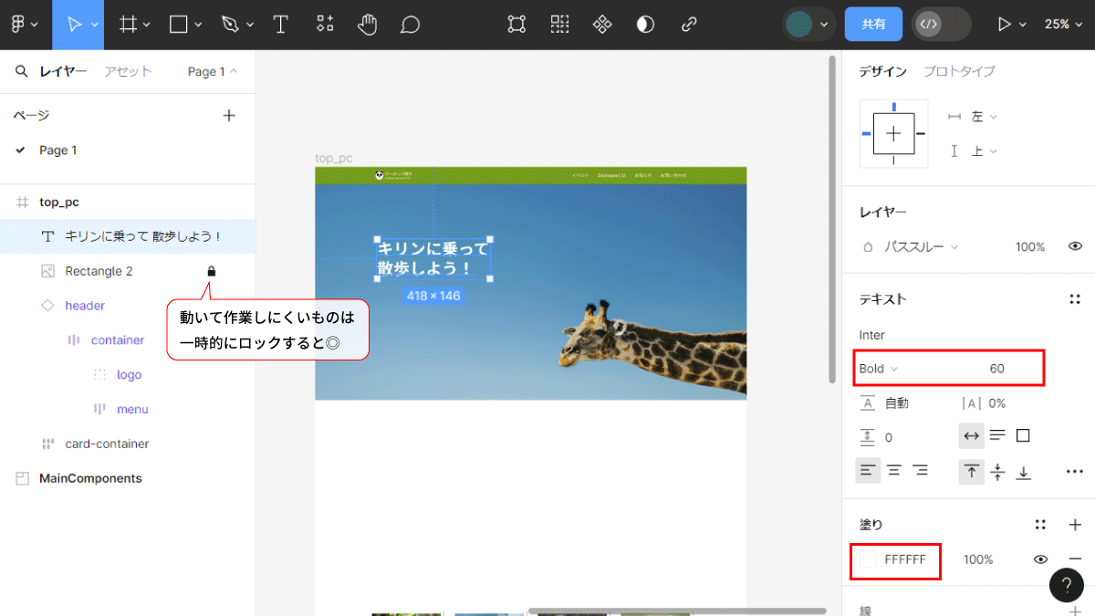The image size is (1095, 616).
Task: Select the Hand tool
Action: (x=367, y=25)
